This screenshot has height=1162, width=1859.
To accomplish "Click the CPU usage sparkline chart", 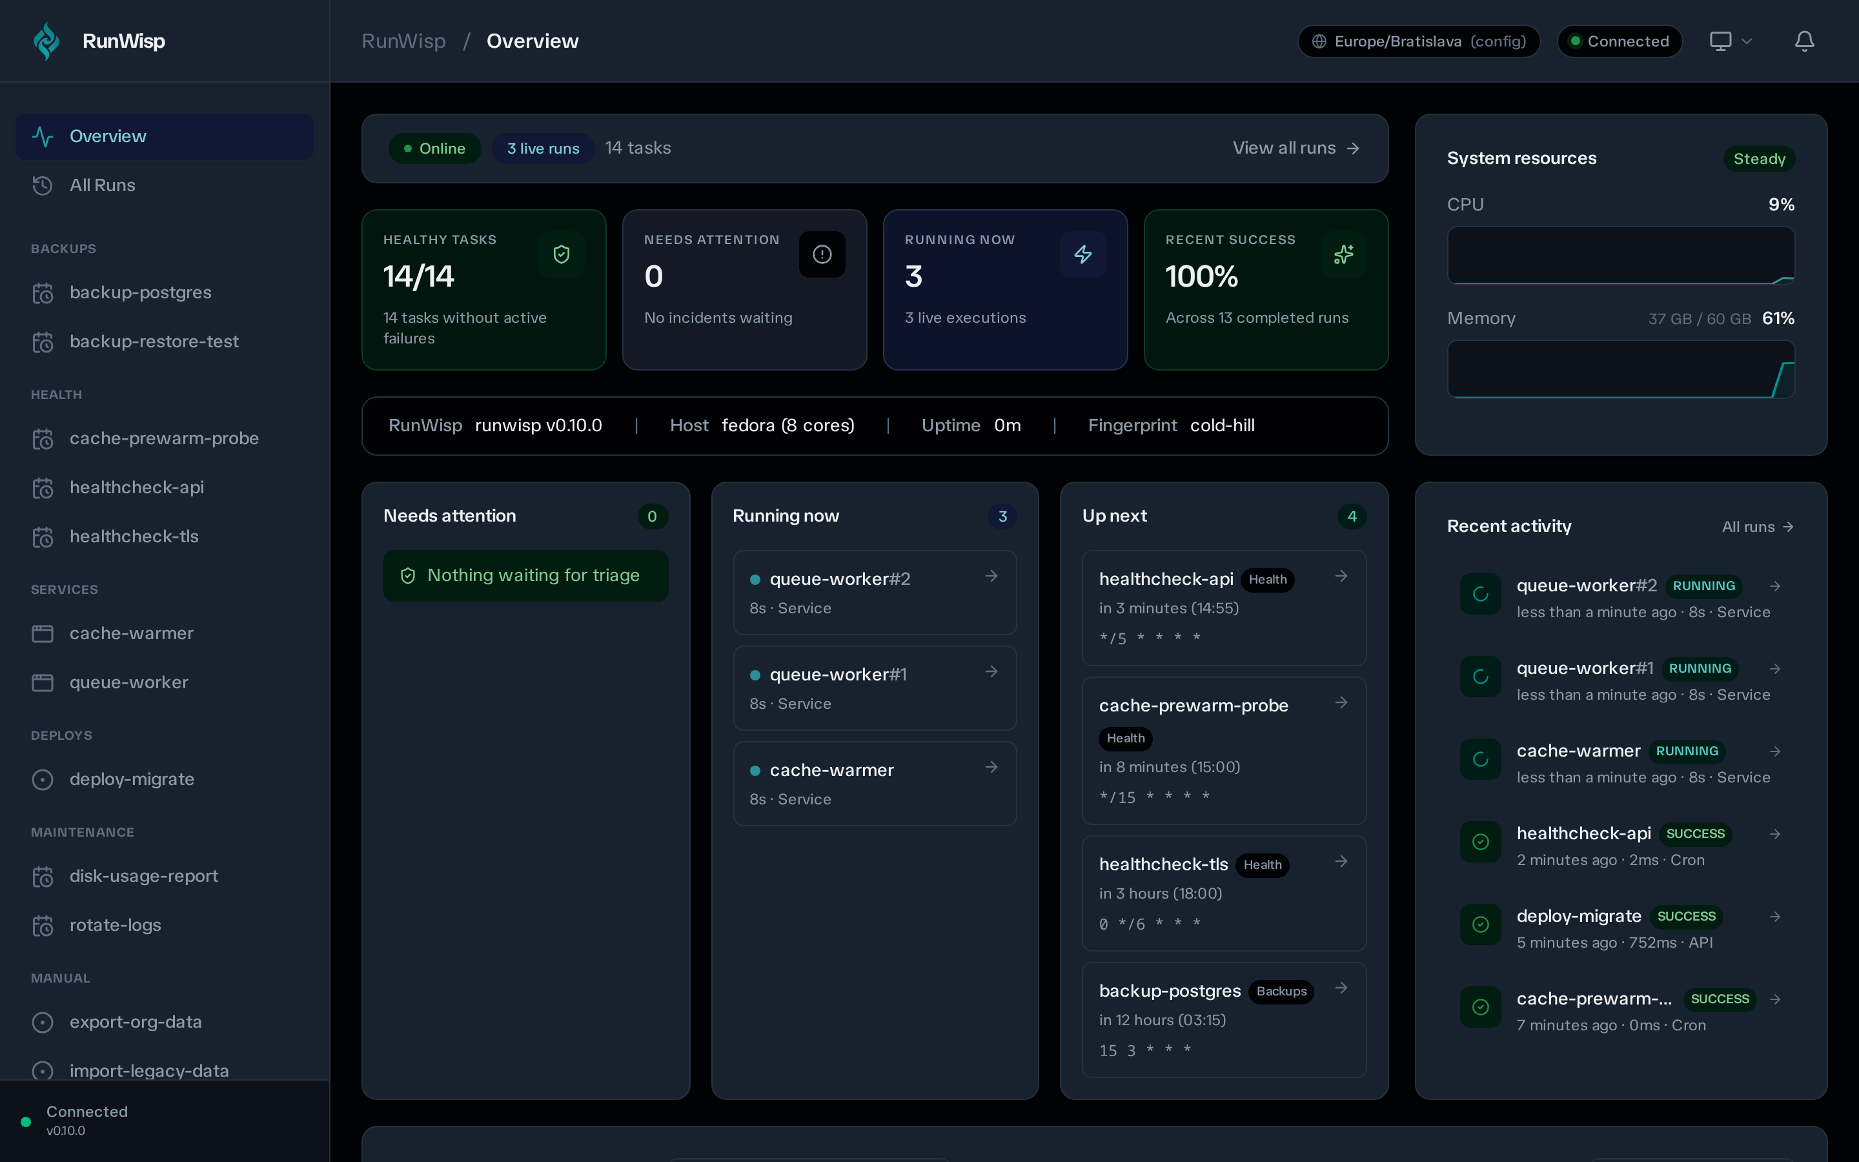I will click(1621, 255).
